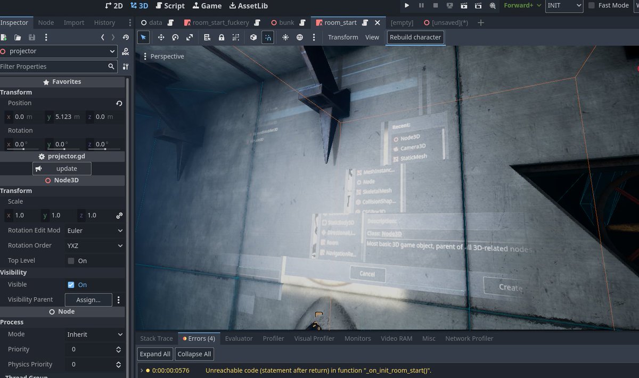Lock the selected node with the padlock icon

point(222,37)
